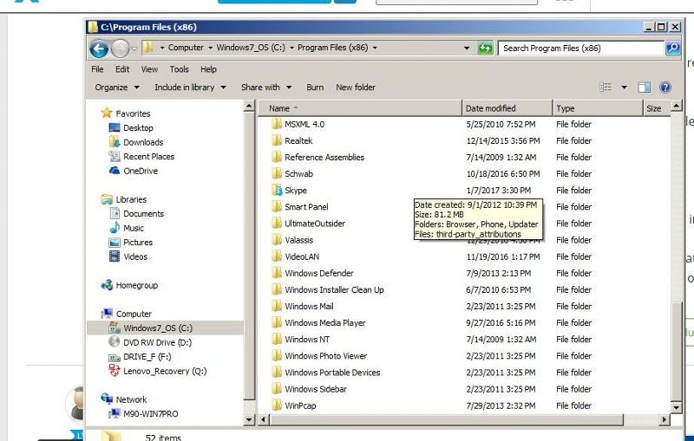Expand address bar history dropdown arrow

tap(467, 48)
